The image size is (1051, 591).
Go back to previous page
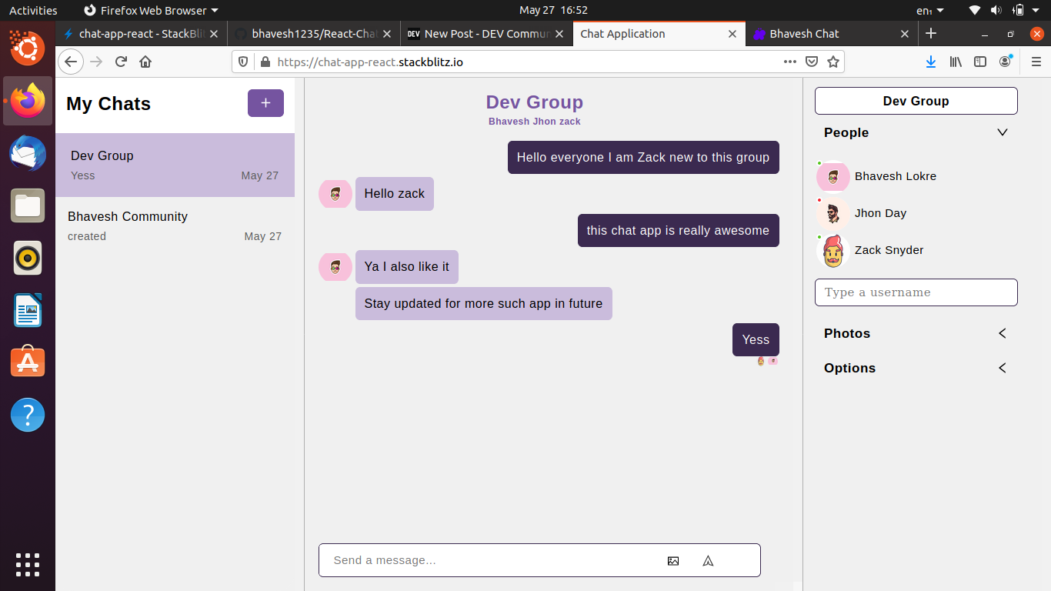point(71,62)
